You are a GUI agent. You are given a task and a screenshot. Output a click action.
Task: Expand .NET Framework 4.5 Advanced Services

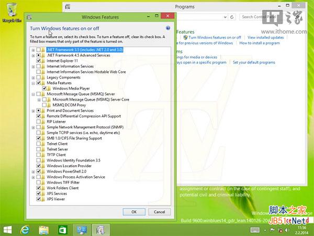[x=33, y=56]
